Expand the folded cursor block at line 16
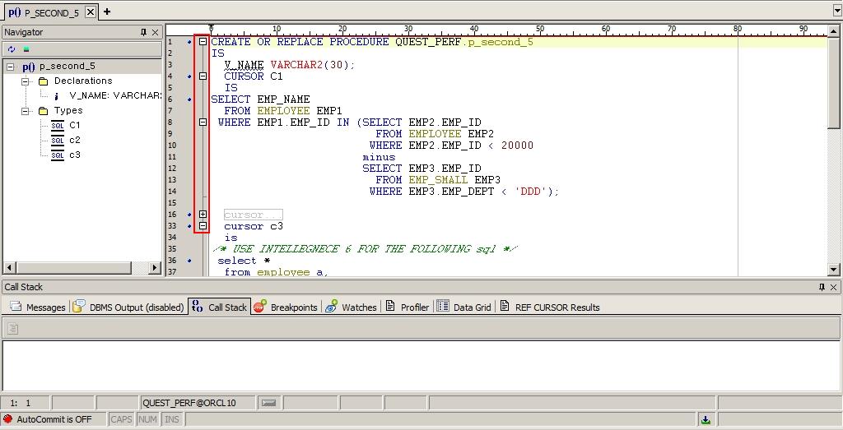Viewport: 843px width, 430px height. pos(203,215)
